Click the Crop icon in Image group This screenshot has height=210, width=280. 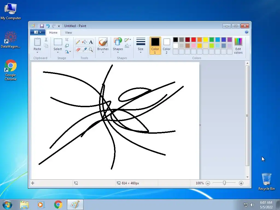67,39
